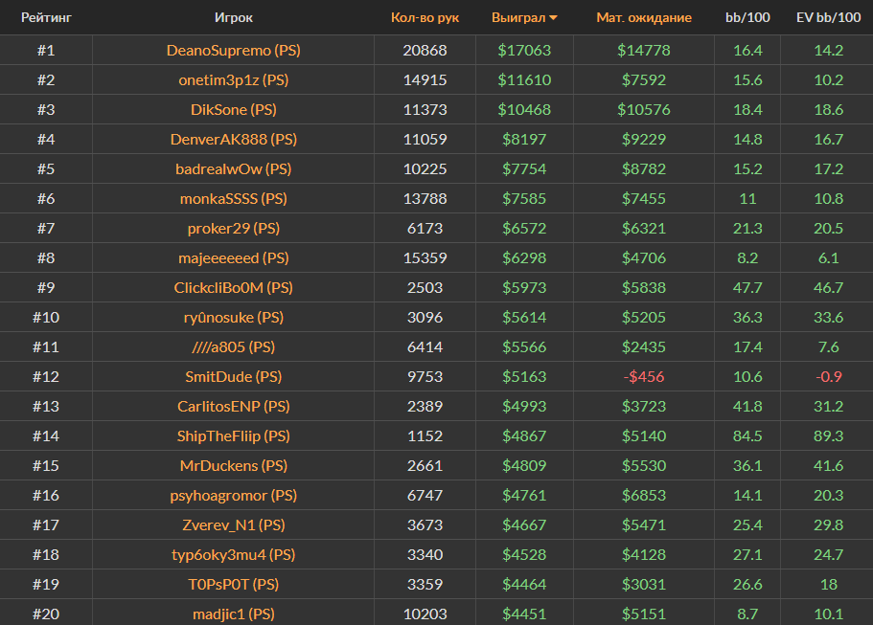Sort by Мат. ожидание column header
The height and width of the screenshot is (625, 873).
[644, 17]
